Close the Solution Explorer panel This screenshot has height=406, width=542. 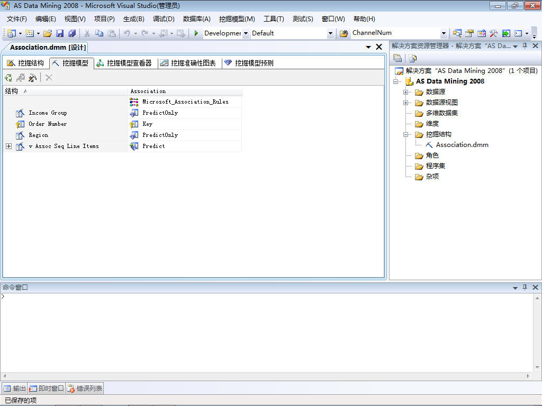pyautogui.click(x=536, y=46)
